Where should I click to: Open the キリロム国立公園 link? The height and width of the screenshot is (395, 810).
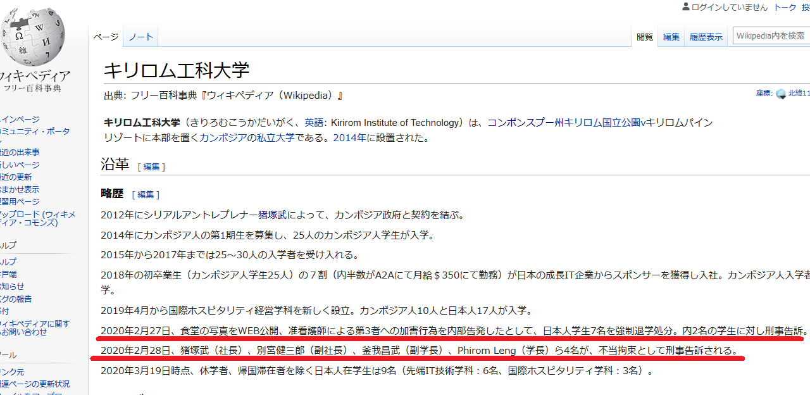(x=602, y=123)
